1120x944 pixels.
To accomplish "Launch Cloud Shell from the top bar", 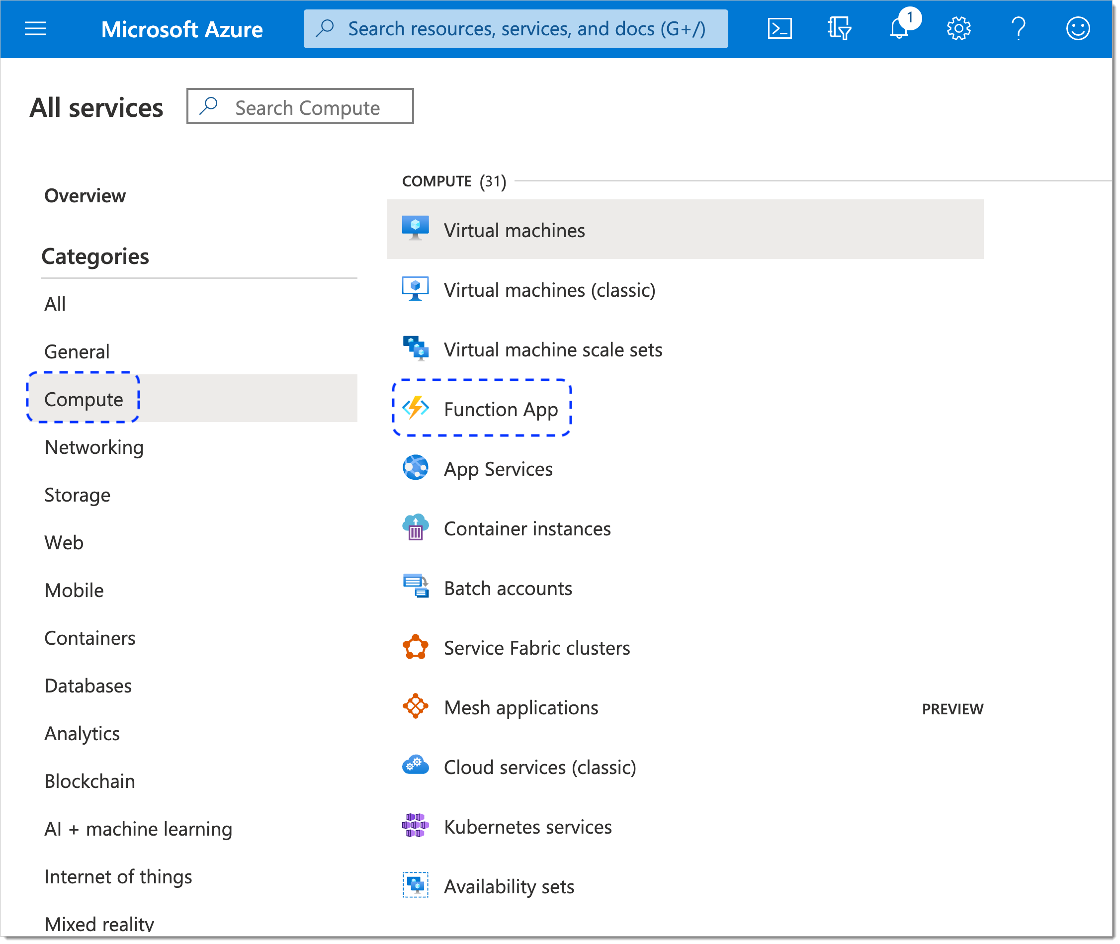I will pyautogui.click(x=779, y=29).
